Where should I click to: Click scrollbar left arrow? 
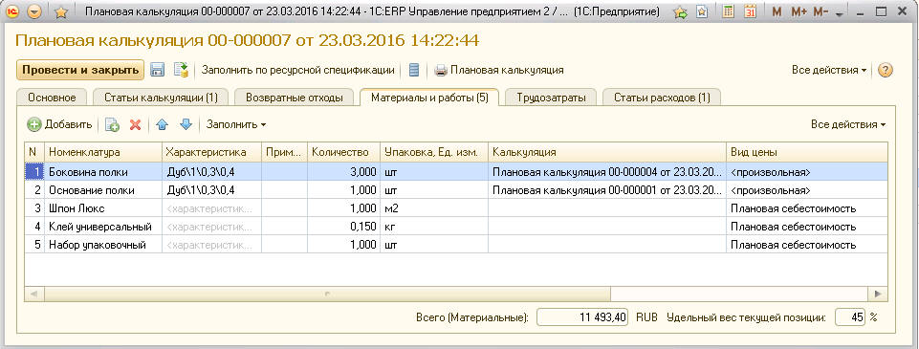pos(33,294)
